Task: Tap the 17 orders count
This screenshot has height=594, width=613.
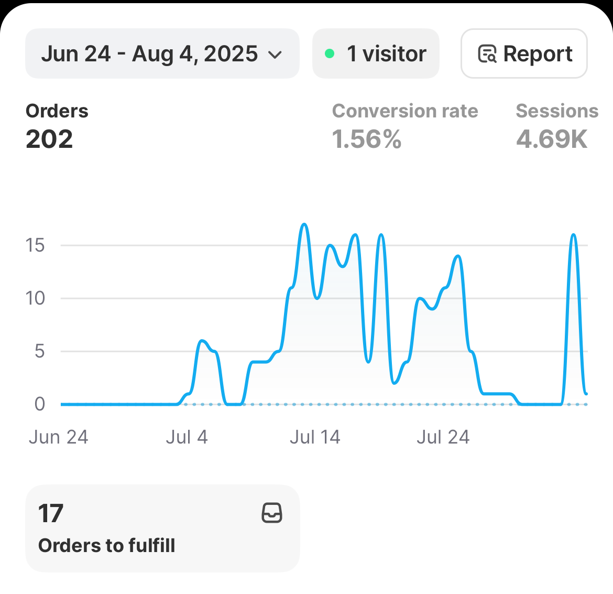Action: pos(51,514)
